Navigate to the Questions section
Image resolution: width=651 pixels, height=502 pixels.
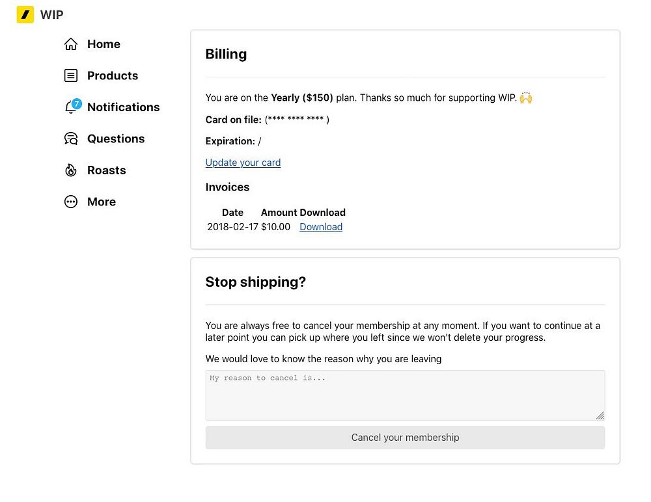point(116,139)
